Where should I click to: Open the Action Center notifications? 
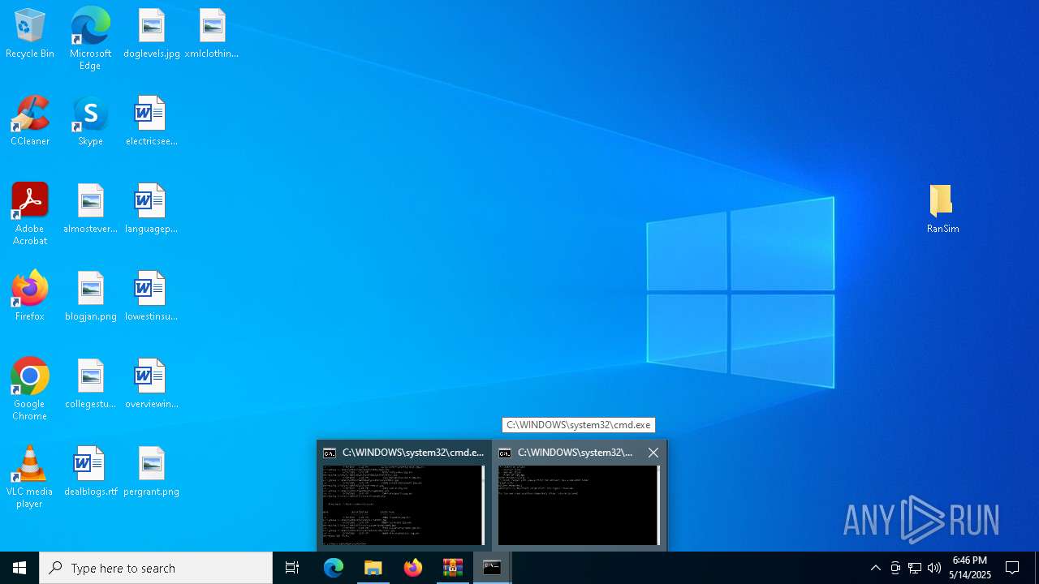[1012, 568]
